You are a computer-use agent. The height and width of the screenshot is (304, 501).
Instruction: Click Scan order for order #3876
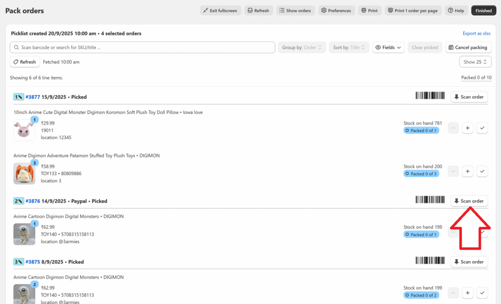(469, 201)
